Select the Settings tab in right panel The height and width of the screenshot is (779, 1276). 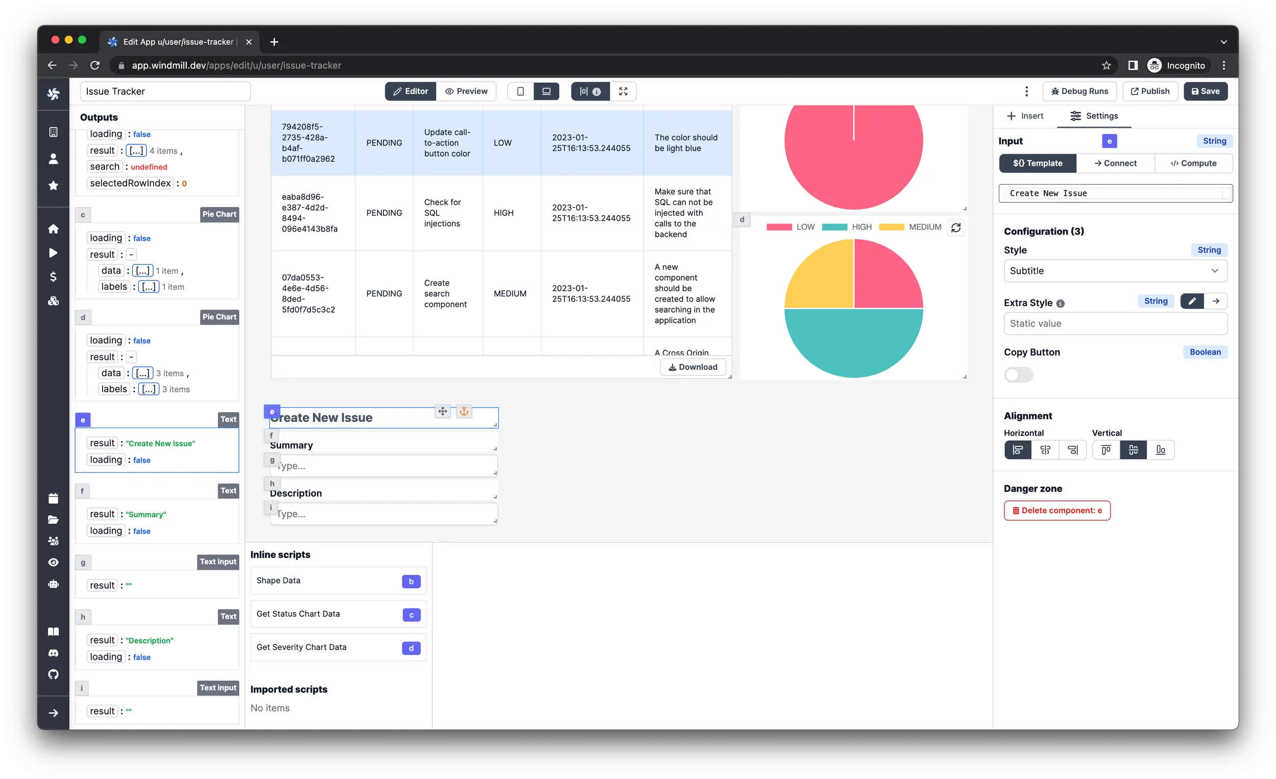pyautogui.click(x=1095, y=115)
